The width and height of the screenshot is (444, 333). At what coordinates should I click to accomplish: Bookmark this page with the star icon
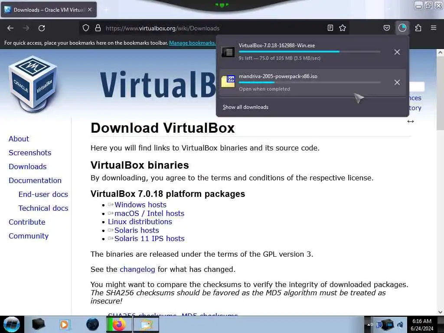[x=343, y=28]
